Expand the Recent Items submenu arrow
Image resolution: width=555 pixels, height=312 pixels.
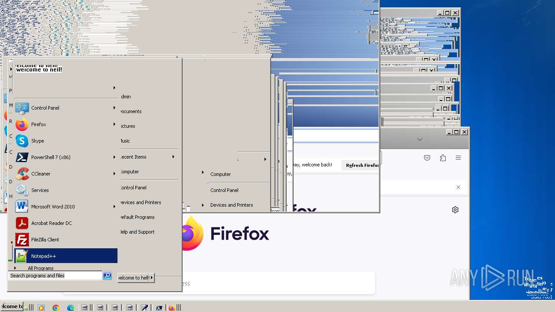173,157
